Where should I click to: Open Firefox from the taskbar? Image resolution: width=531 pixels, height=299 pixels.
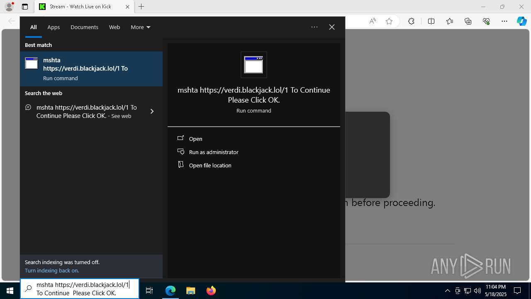[211, 291]
